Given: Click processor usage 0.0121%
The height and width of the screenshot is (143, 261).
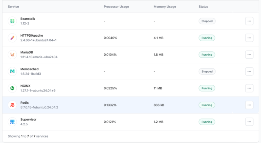Looking at the screenshot, I should coord(110,122).
